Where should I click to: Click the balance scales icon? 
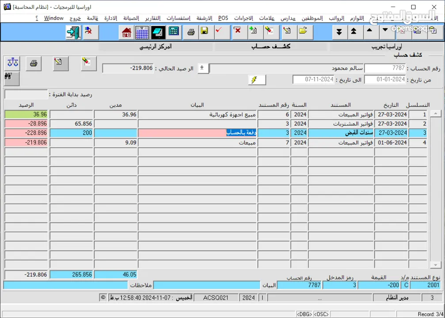12,63
